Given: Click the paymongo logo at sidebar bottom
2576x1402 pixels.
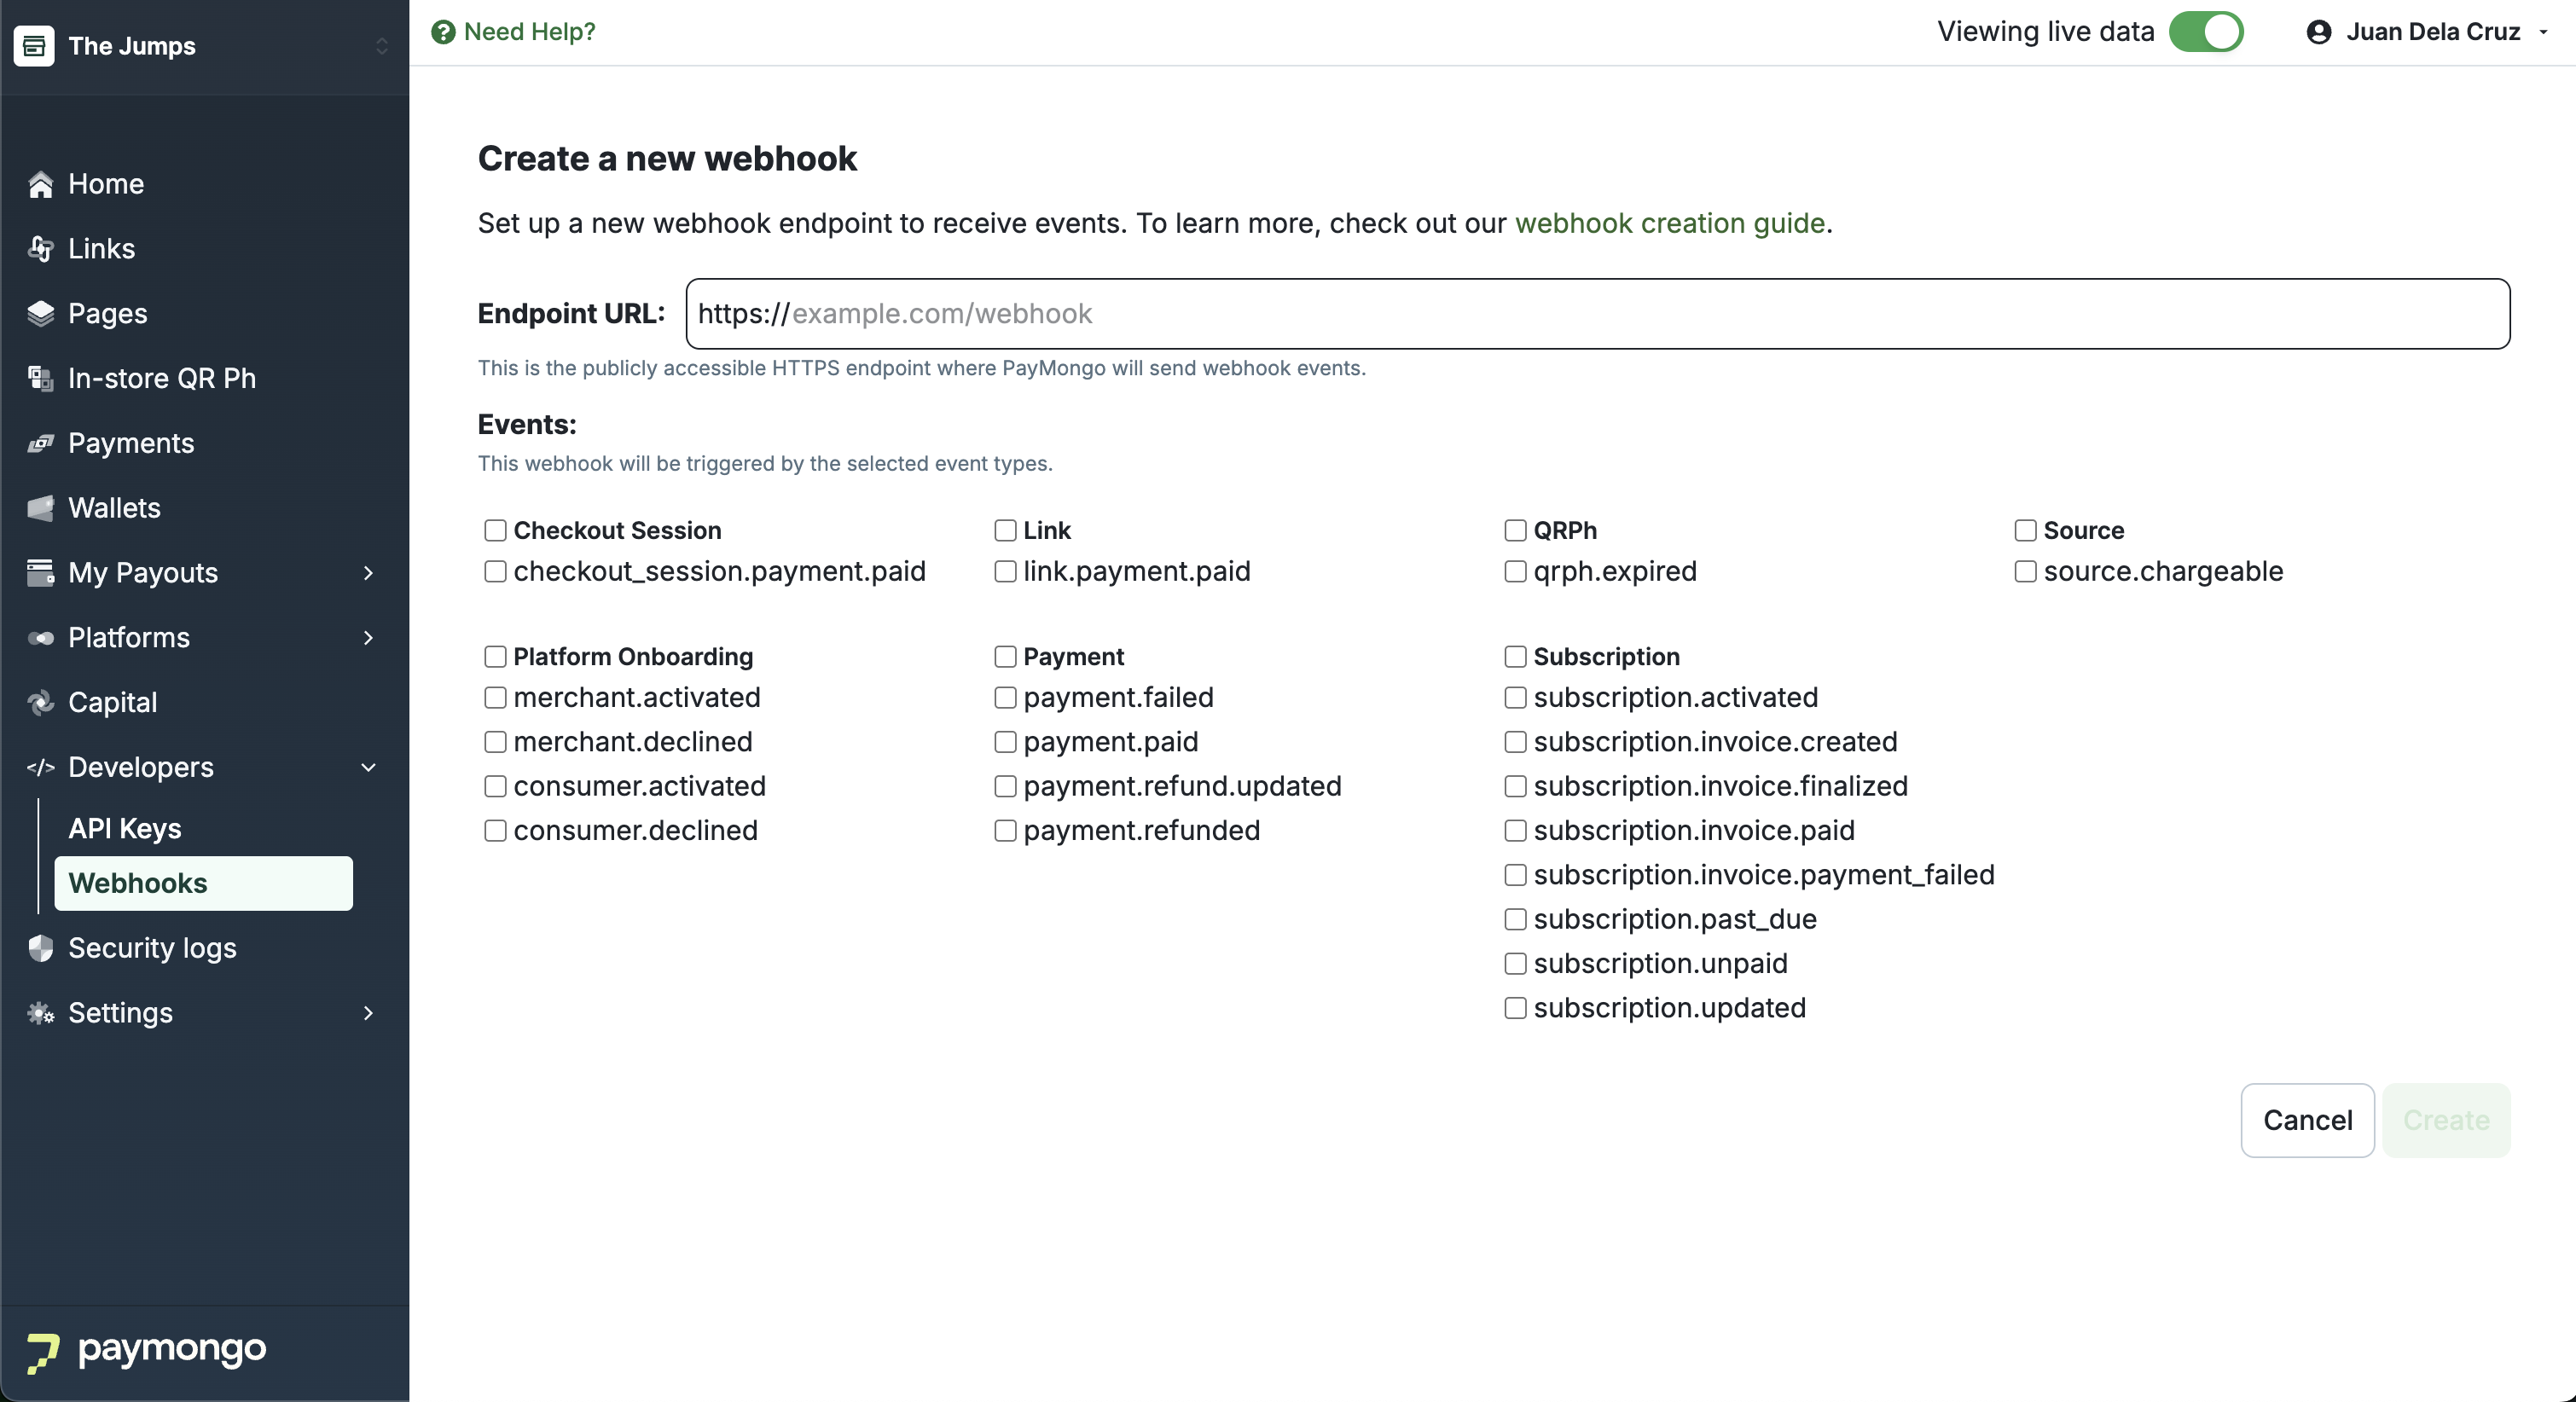Looking at the screenshot, I should click(x=146, y=1352).
